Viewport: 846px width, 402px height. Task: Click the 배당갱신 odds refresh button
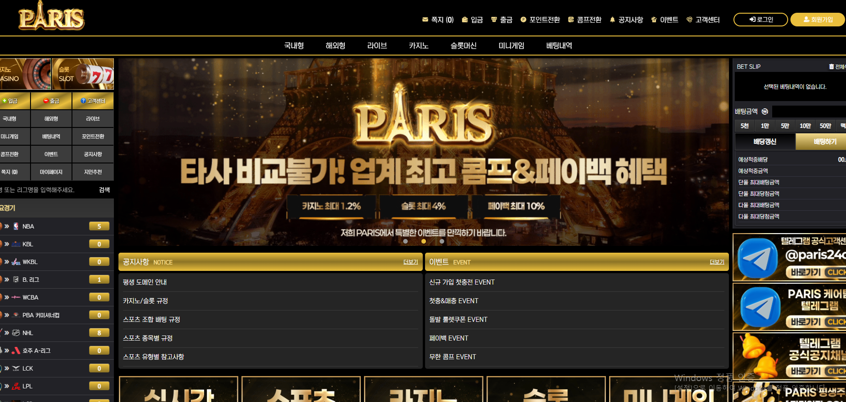coord(765,142)
